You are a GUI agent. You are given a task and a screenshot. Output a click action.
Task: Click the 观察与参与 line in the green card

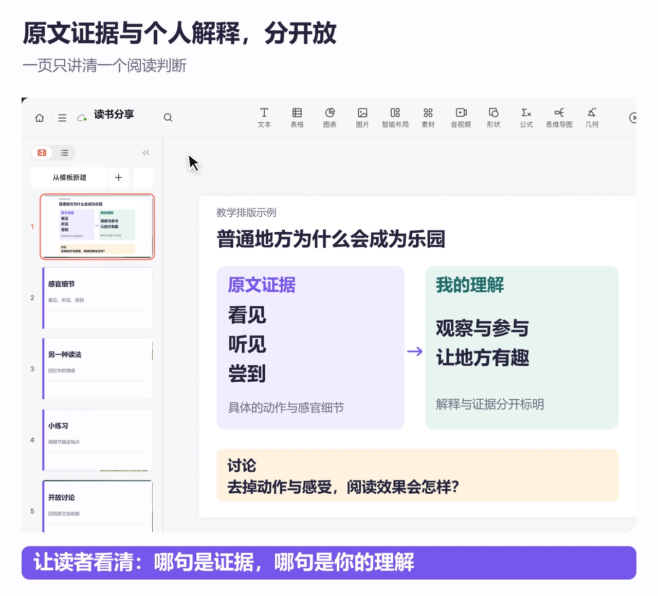point(483,328)
